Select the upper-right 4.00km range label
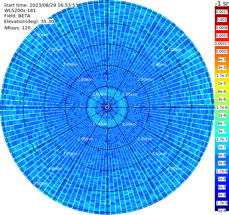The width and height of the screenshot is (229, 215). coord(174,50)
